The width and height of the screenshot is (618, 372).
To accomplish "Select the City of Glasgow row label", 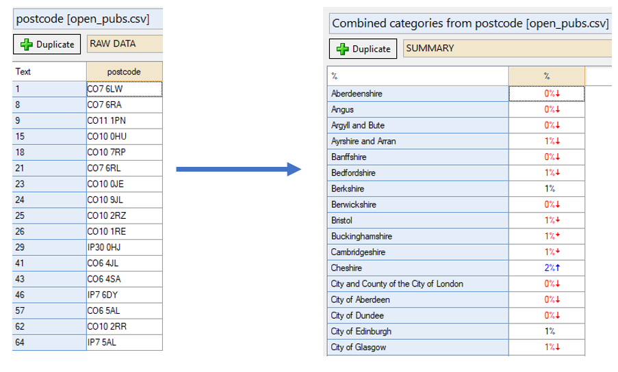I will pos(417,347).
